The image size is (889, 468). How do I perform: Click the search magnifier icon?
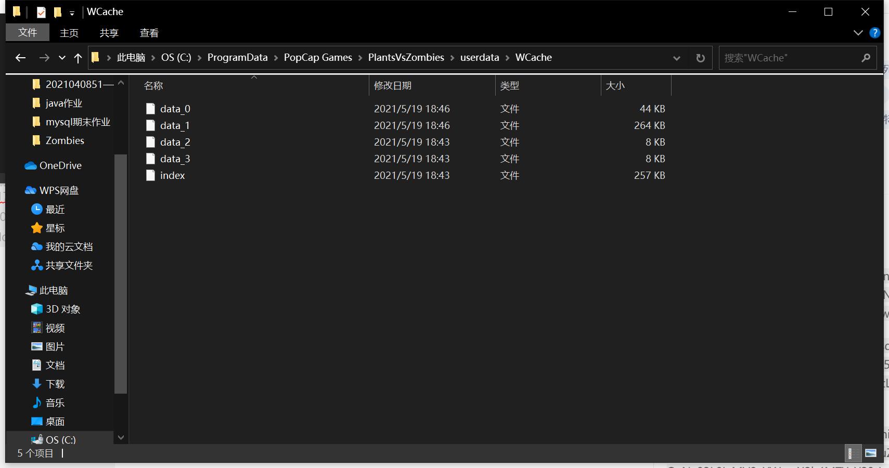point(866,58)
